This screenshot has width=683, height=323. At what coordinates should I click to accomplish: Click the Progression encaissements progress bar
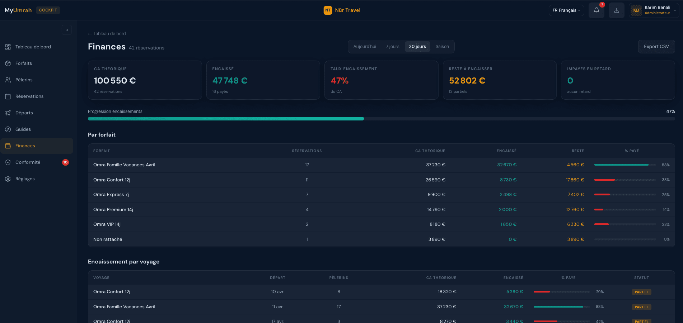point(381,119)
